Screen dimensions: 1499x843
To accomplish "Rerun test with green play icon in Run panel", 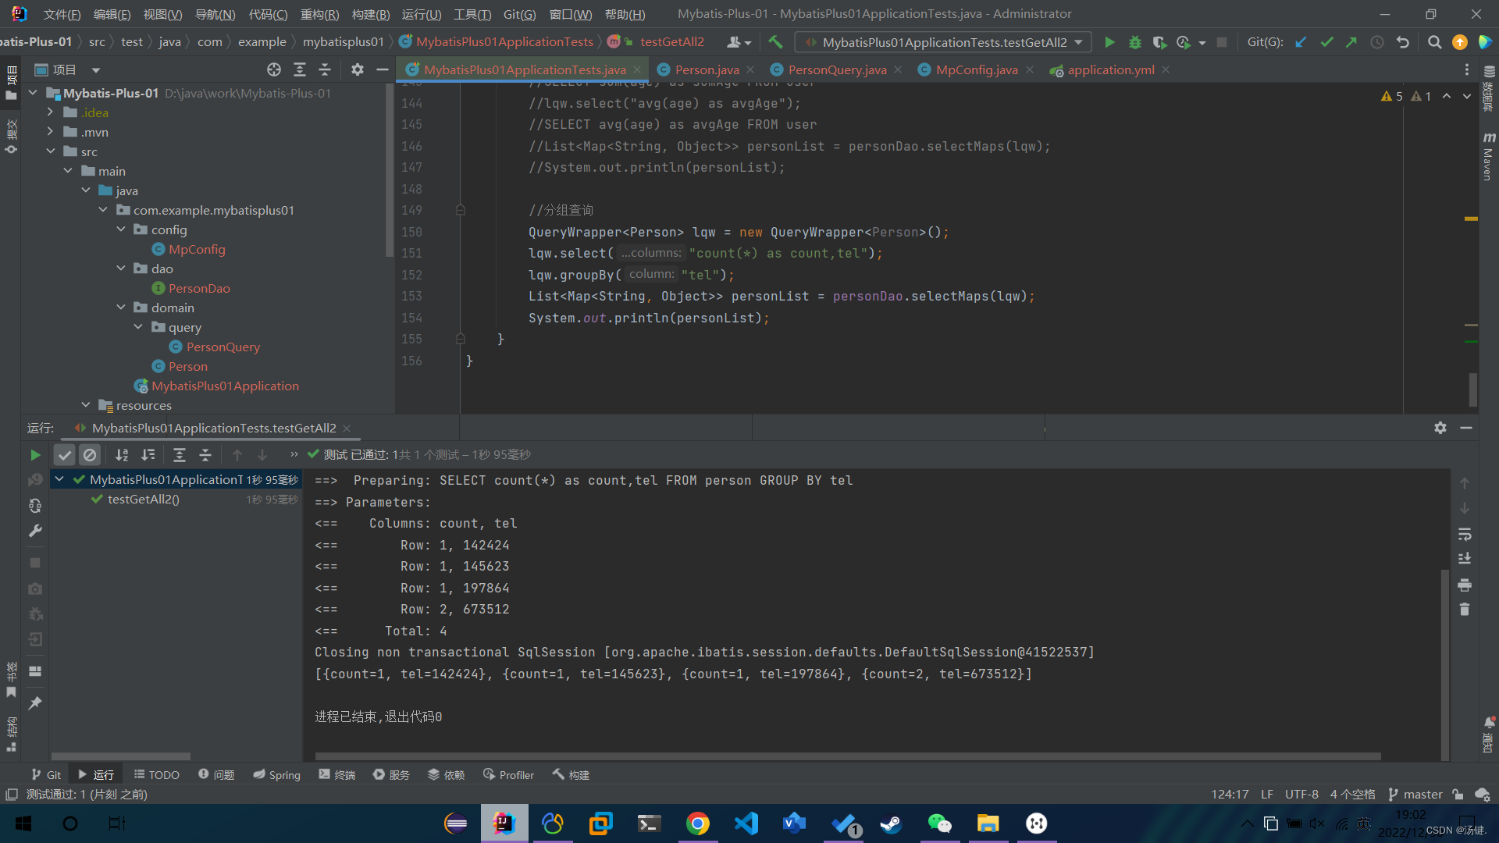I will 35,454.
